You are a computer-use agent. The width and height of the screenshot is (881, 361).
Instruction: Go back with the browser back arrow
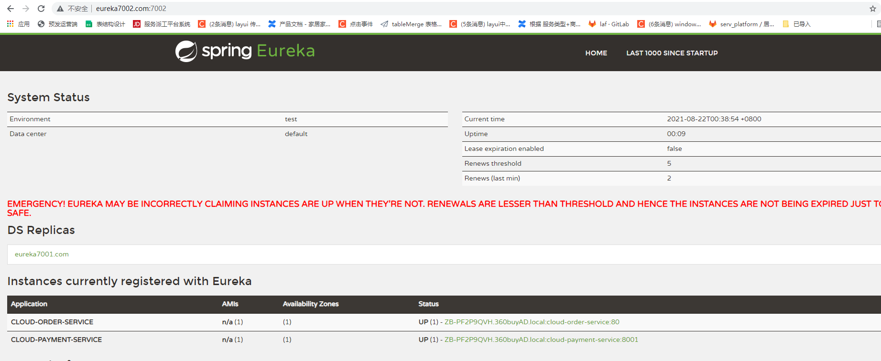click(11, 9)
